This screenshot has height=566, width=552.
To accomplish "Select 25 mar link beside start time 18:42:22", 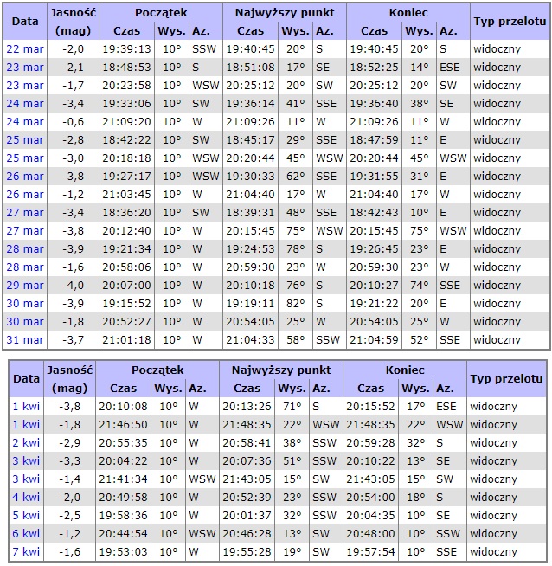I will pyautogui.click(x=25, y=139).
